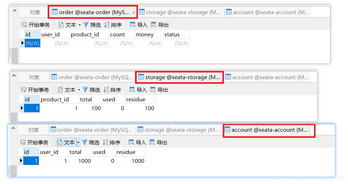Open the Text (文本) dropdown above the order table

(80, 25)
